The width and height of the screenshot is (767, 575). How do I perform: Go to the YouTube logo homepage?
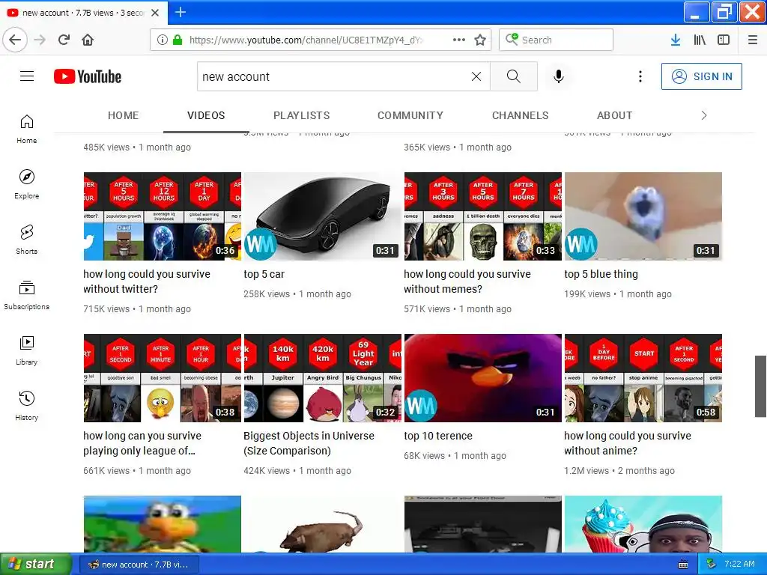(88, 76)
